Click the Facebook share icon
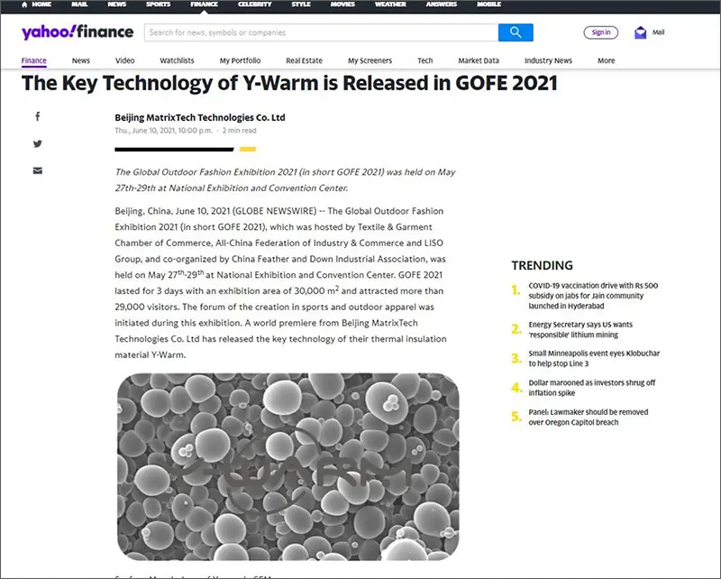The width and height of the screenshot is (721, 579). click(x=37, y=116)
